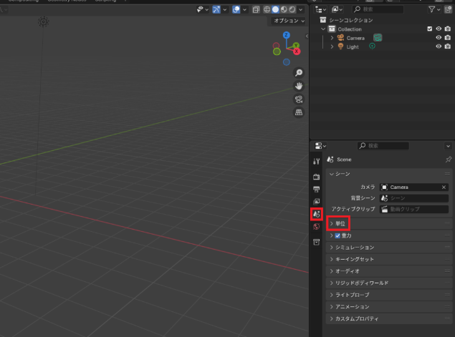
Task: Expand the リジッドボディワールド panel
Action: coord(362,283)
